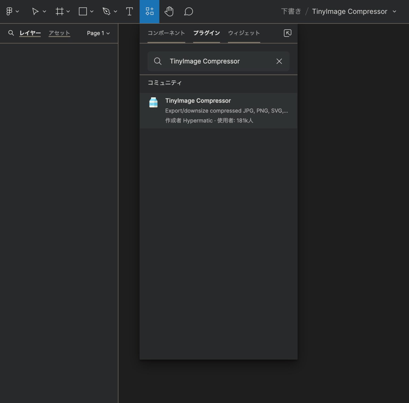Open the アセット tab
Viewport: 409px width, 403px height.
point(59,33)
